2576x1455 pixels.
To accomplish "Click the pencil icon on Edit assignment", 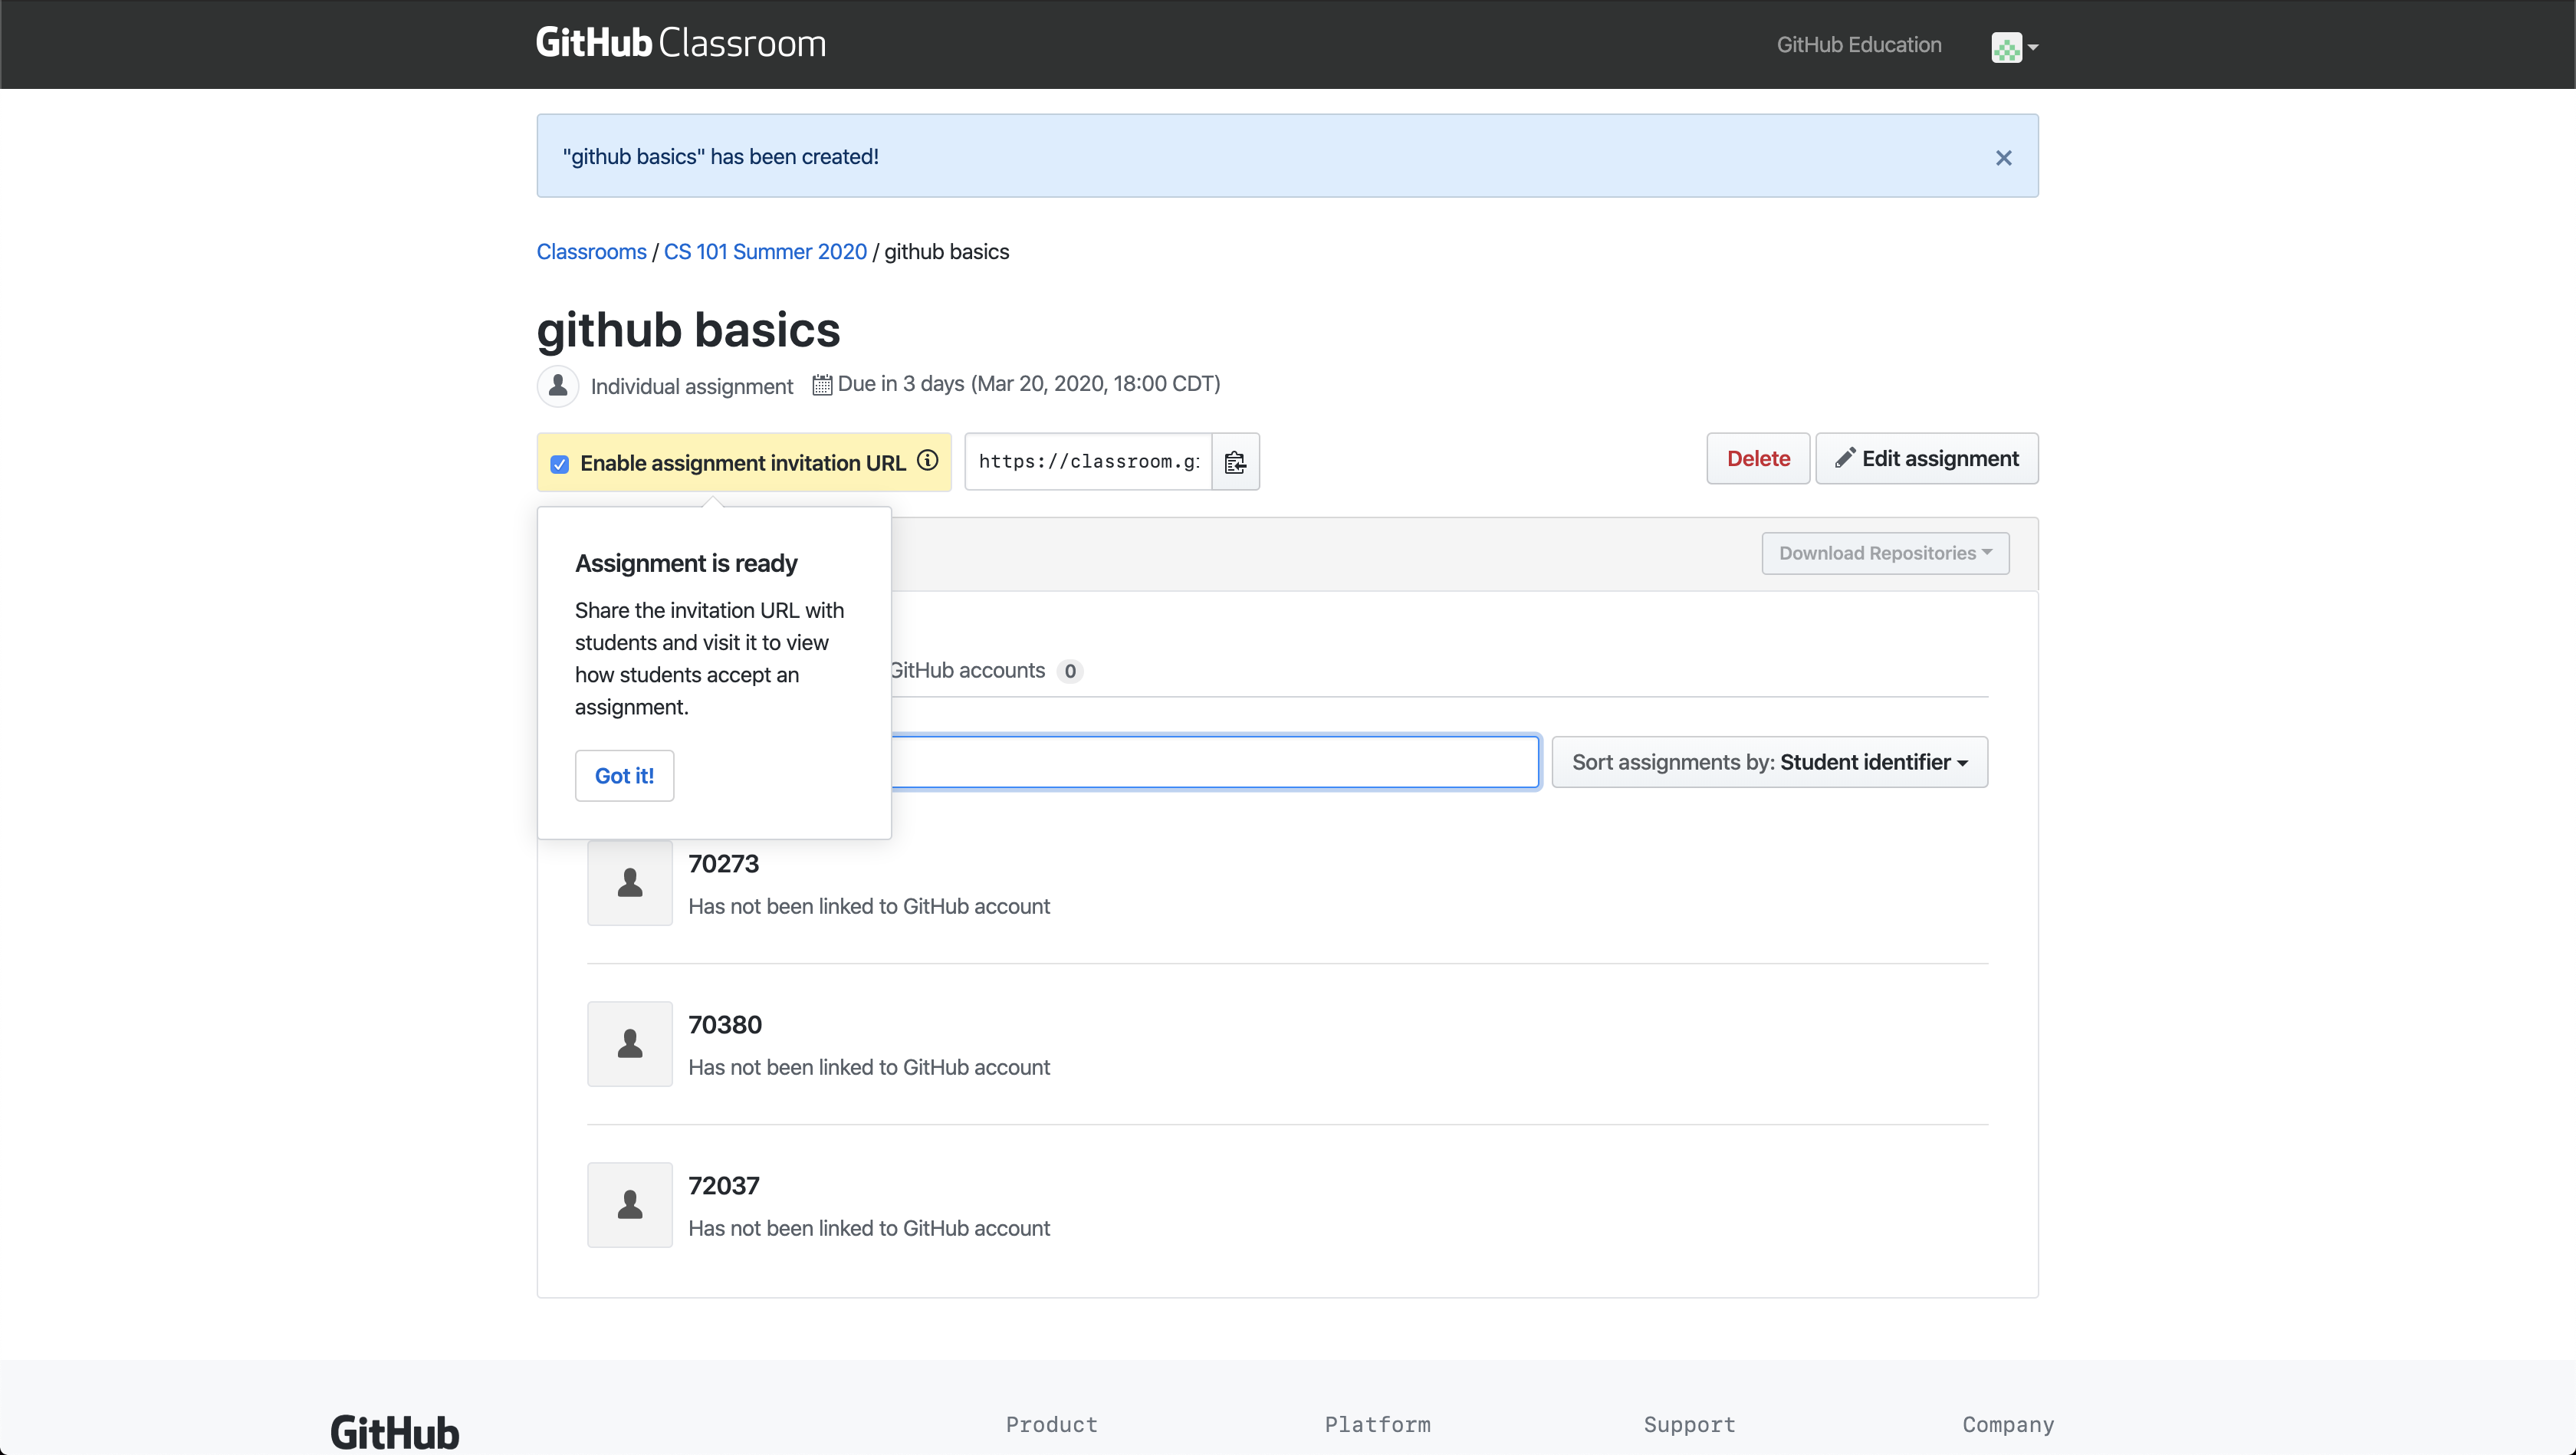I will pyautogui.click(x=1848, y=458).
